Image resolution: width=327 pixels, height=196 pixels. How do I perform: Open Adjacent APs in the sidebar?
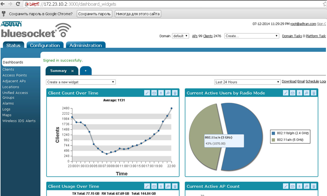(x=14, y=81)
